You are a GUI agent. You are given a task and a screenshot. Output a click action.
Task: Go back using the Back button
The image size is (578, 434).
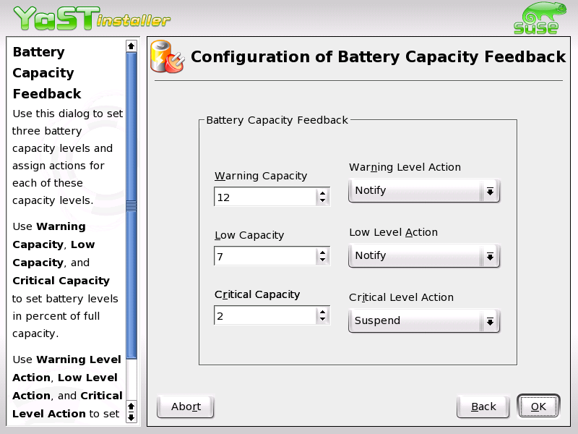[482, 406]
